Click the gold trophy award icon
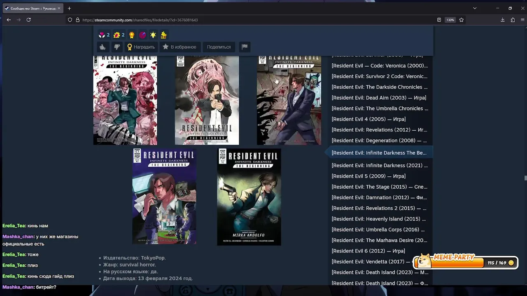 [x=132, y=35]
